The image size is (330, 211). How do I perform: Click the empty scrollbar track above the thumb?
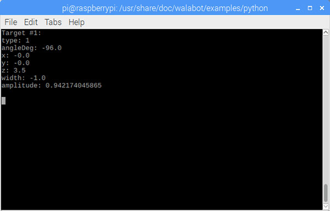(326, 109)
